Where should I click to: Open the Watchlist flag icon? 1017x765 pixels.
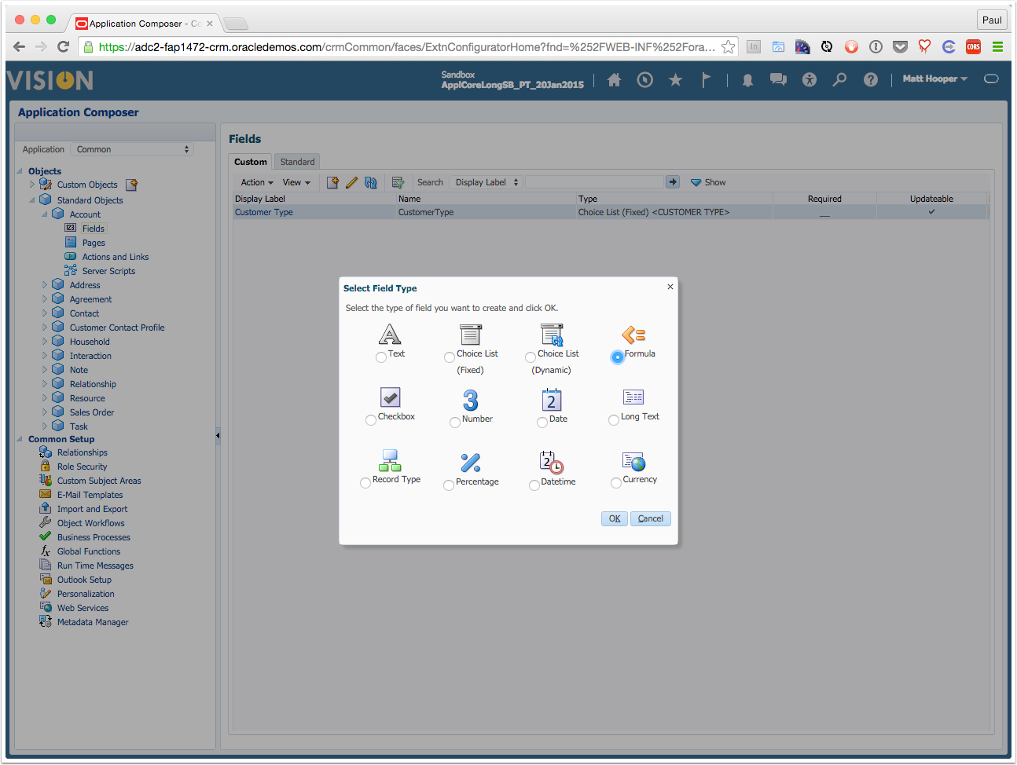[x=706, y=79]
